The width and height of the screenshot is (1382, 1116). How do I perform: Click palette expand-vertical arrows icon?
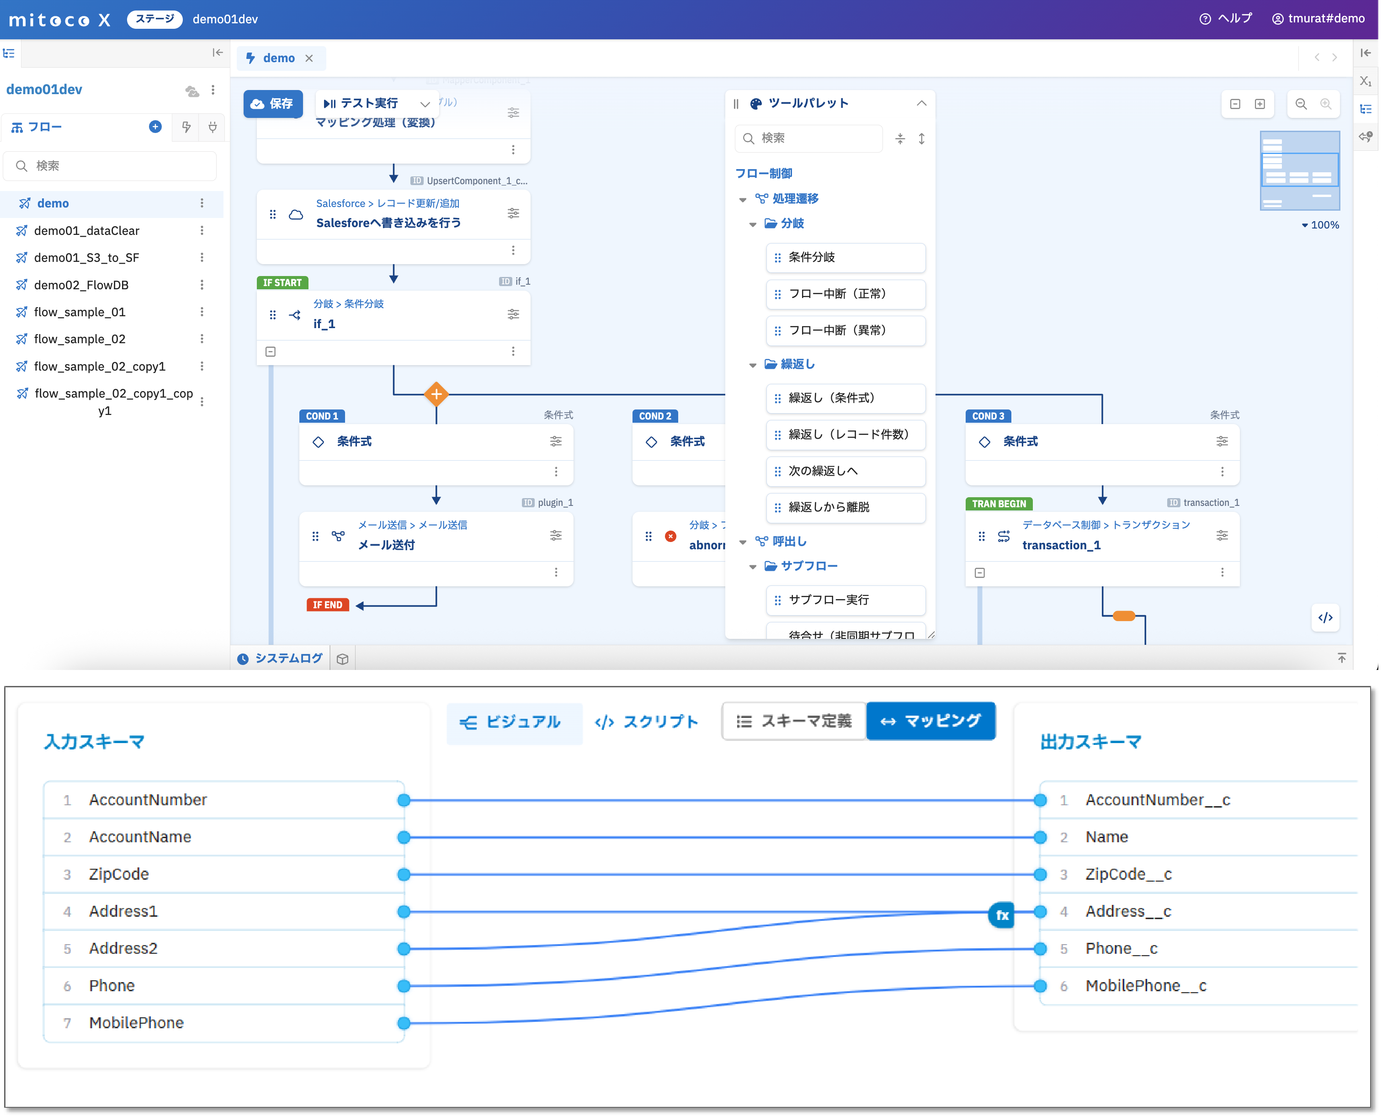coord(922,139)
